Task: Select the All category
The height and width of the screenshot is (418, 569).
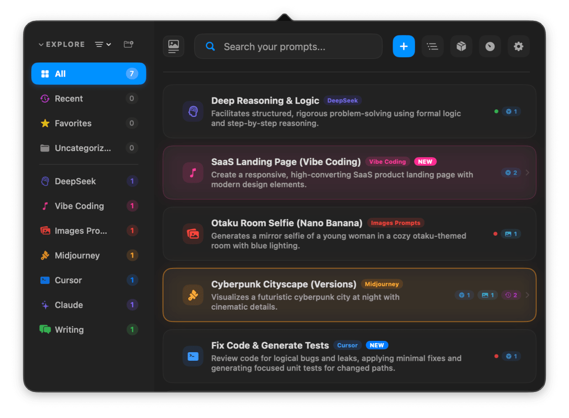Action: click(x=89, y=74)
